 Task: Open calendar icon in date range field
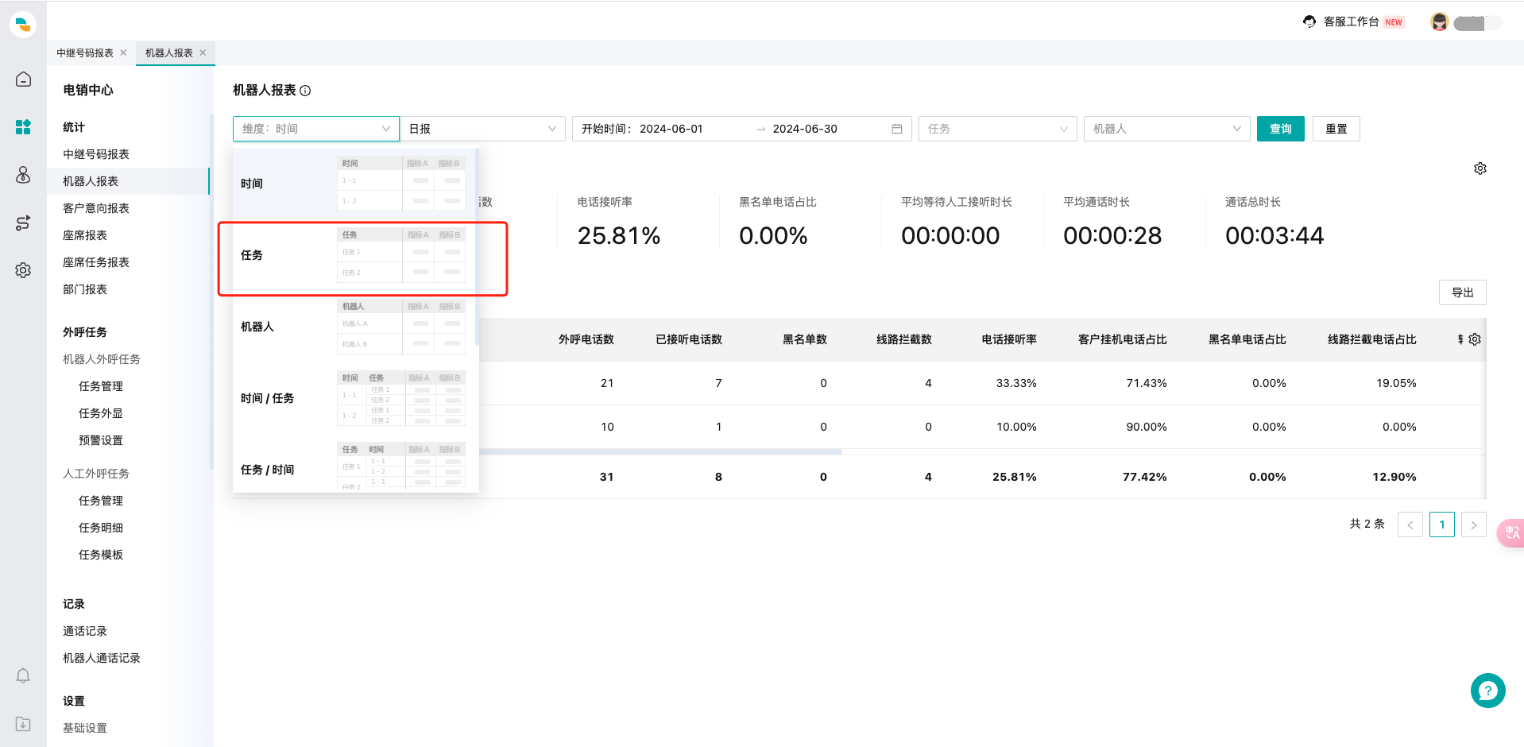pyautogui.click(x=897, y=129)
